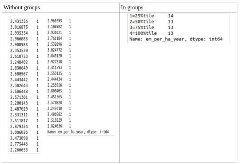Click the '3=75%tile' group label

(142, 28)
